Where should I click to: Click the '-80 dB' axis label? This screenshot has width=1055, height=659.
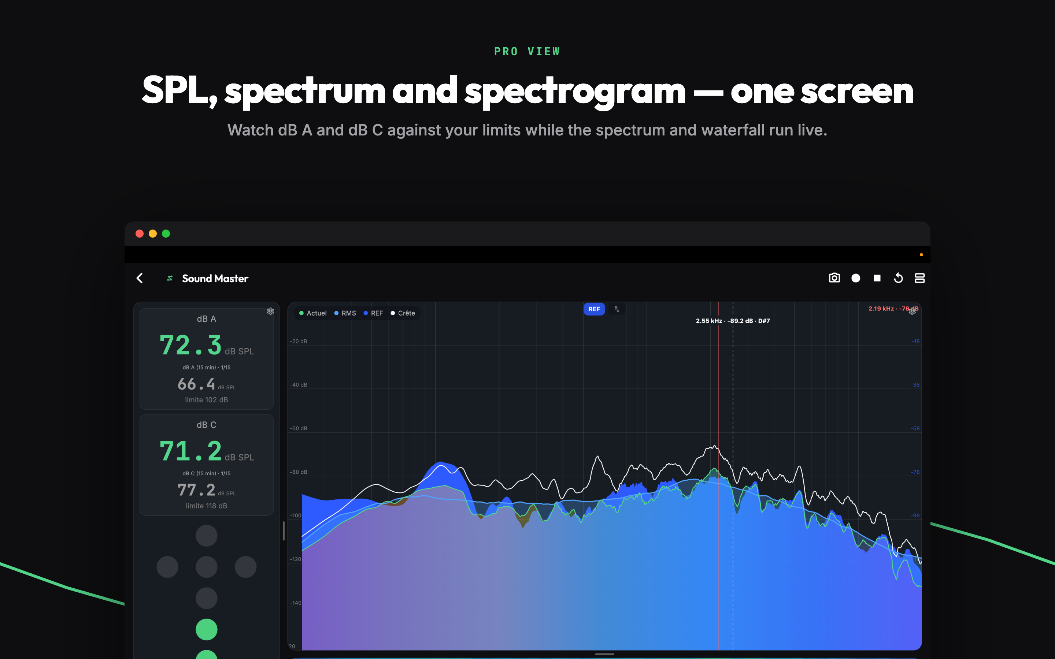(x=298, y=472)
